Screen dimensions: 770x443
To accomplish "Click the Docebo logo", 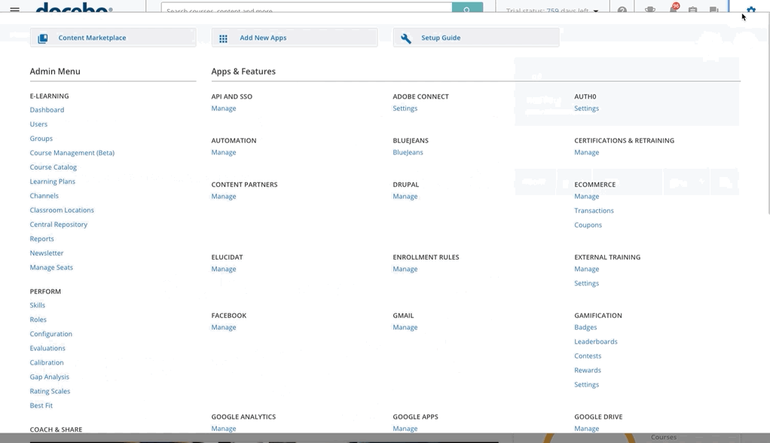I will coord(74,7).
